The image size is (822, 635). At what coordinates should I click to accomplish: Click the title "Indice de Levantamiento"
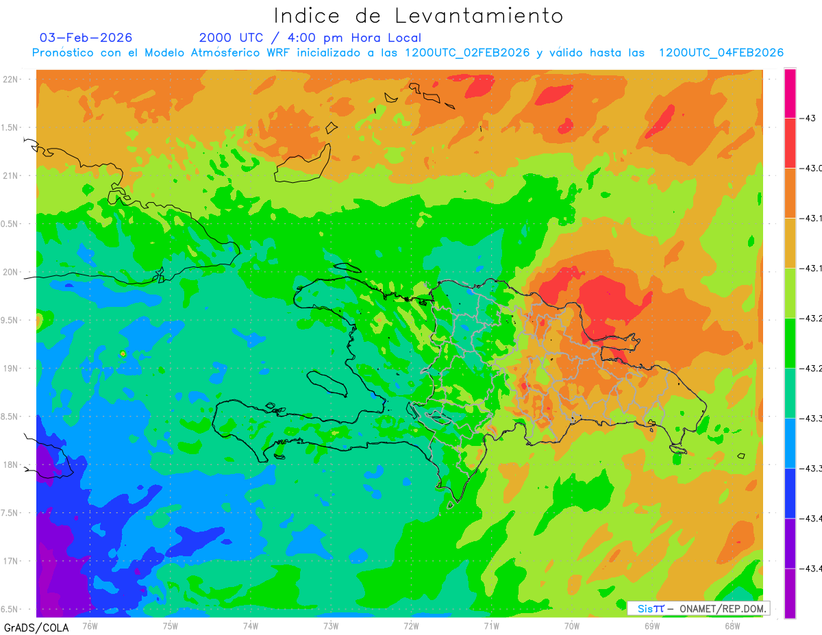(x=419, y=15)
